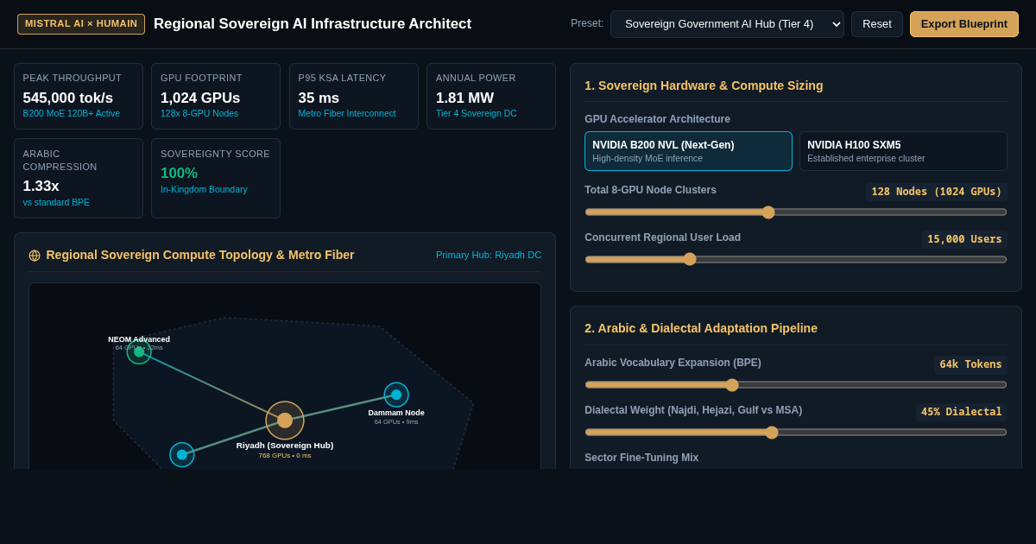Screen dimensions: 1036x544
Task: Click the Peak Throughput metric card
Action: click(x=79, y=97)
